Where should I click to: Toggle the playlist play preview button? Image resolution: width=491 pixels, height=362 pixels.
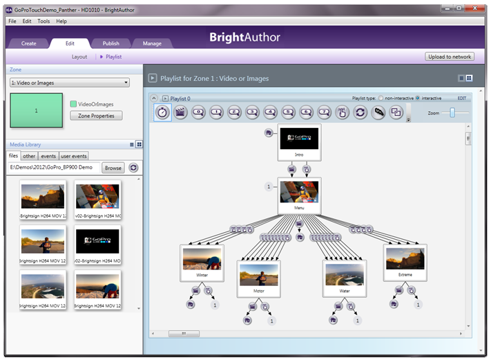pos(153,78)
